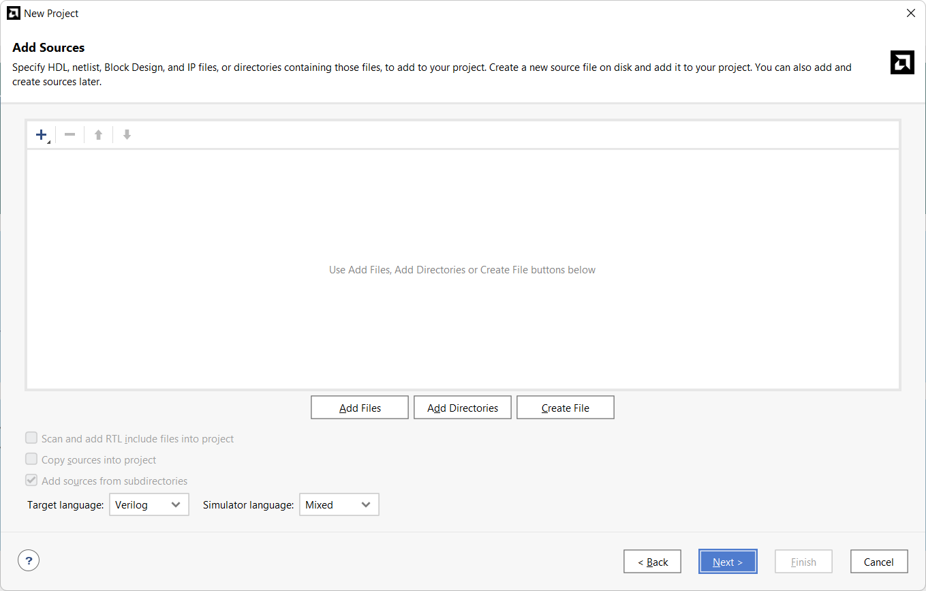This screenshot has height=591, width=926.
Task: Return to previous page with Back
Action: [652, 562]
